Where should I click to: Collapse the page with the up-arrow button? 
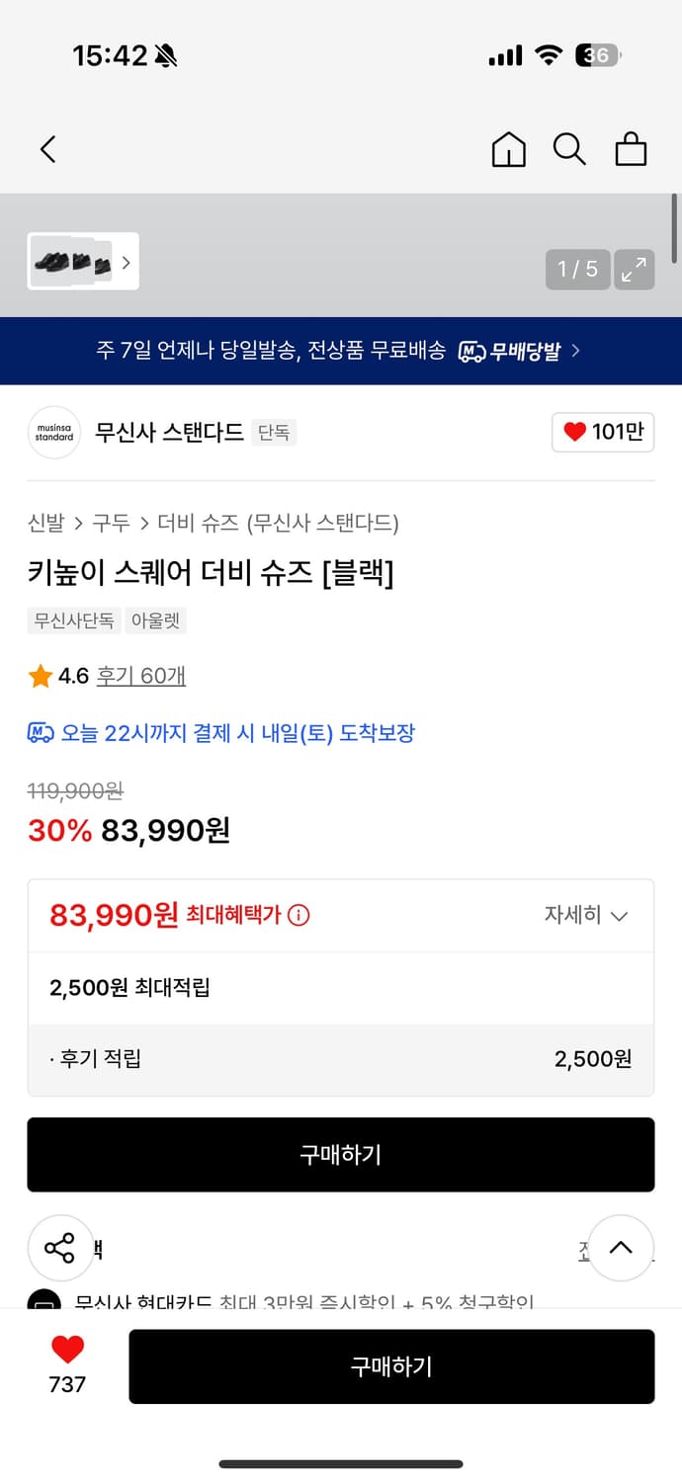pyautogui.click(x=621, y=1248)
